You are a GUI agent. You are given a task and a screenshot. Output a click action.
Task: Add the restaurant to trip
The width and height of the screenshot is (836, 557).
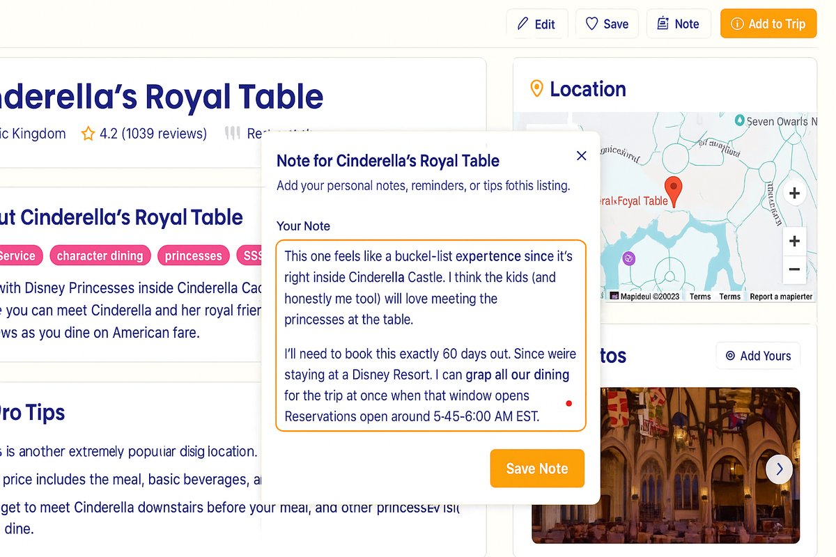(x=768, y=24)
